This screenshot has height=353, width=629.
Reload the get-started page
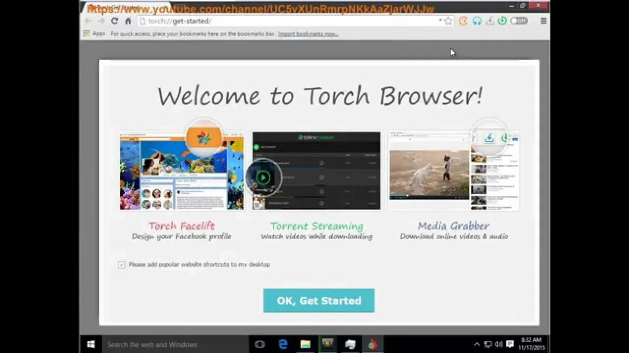[114, 21]
